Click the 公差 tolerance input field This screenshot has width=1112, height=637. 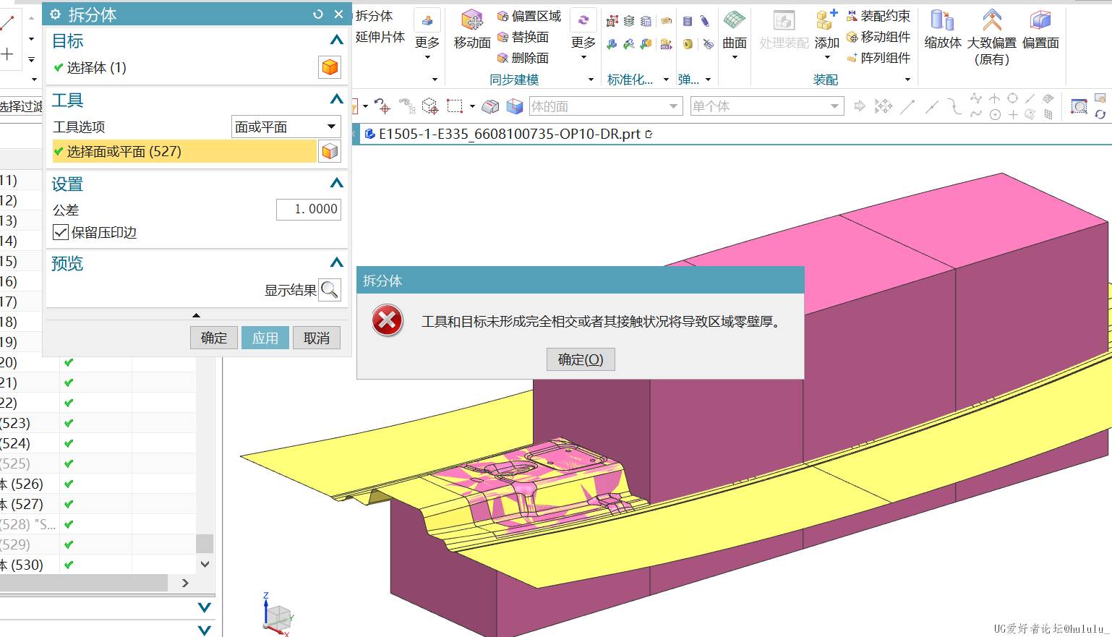click(x=308, y=209)
